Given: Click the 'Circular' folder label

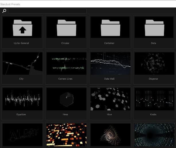Looking at the screenshot, I should coord(65,43).
